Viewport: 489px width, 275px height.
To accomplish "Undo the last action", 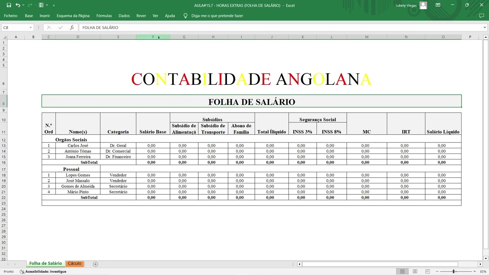I will pos(18,5).
